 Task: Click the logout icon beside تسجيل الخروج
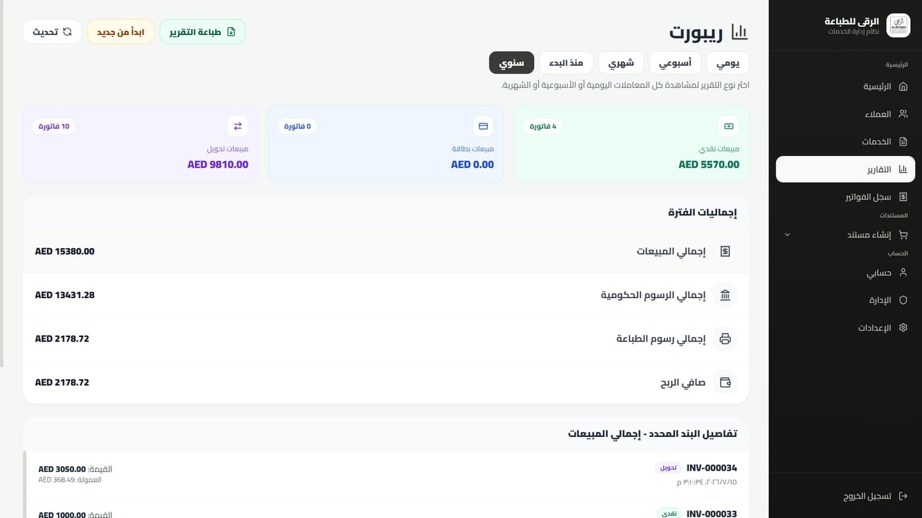tap(903, 496)
